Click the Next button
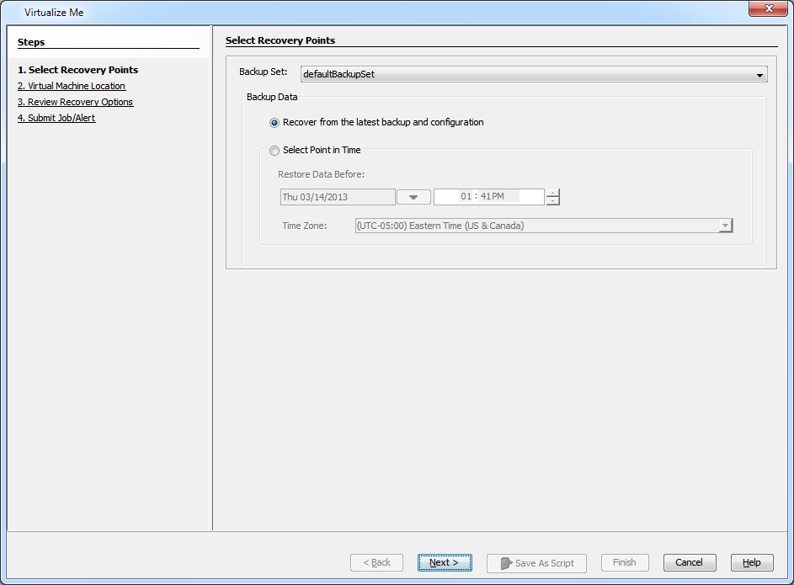This screenshot has width=794, height=585. pyautogui.click(x=445, y=562)
